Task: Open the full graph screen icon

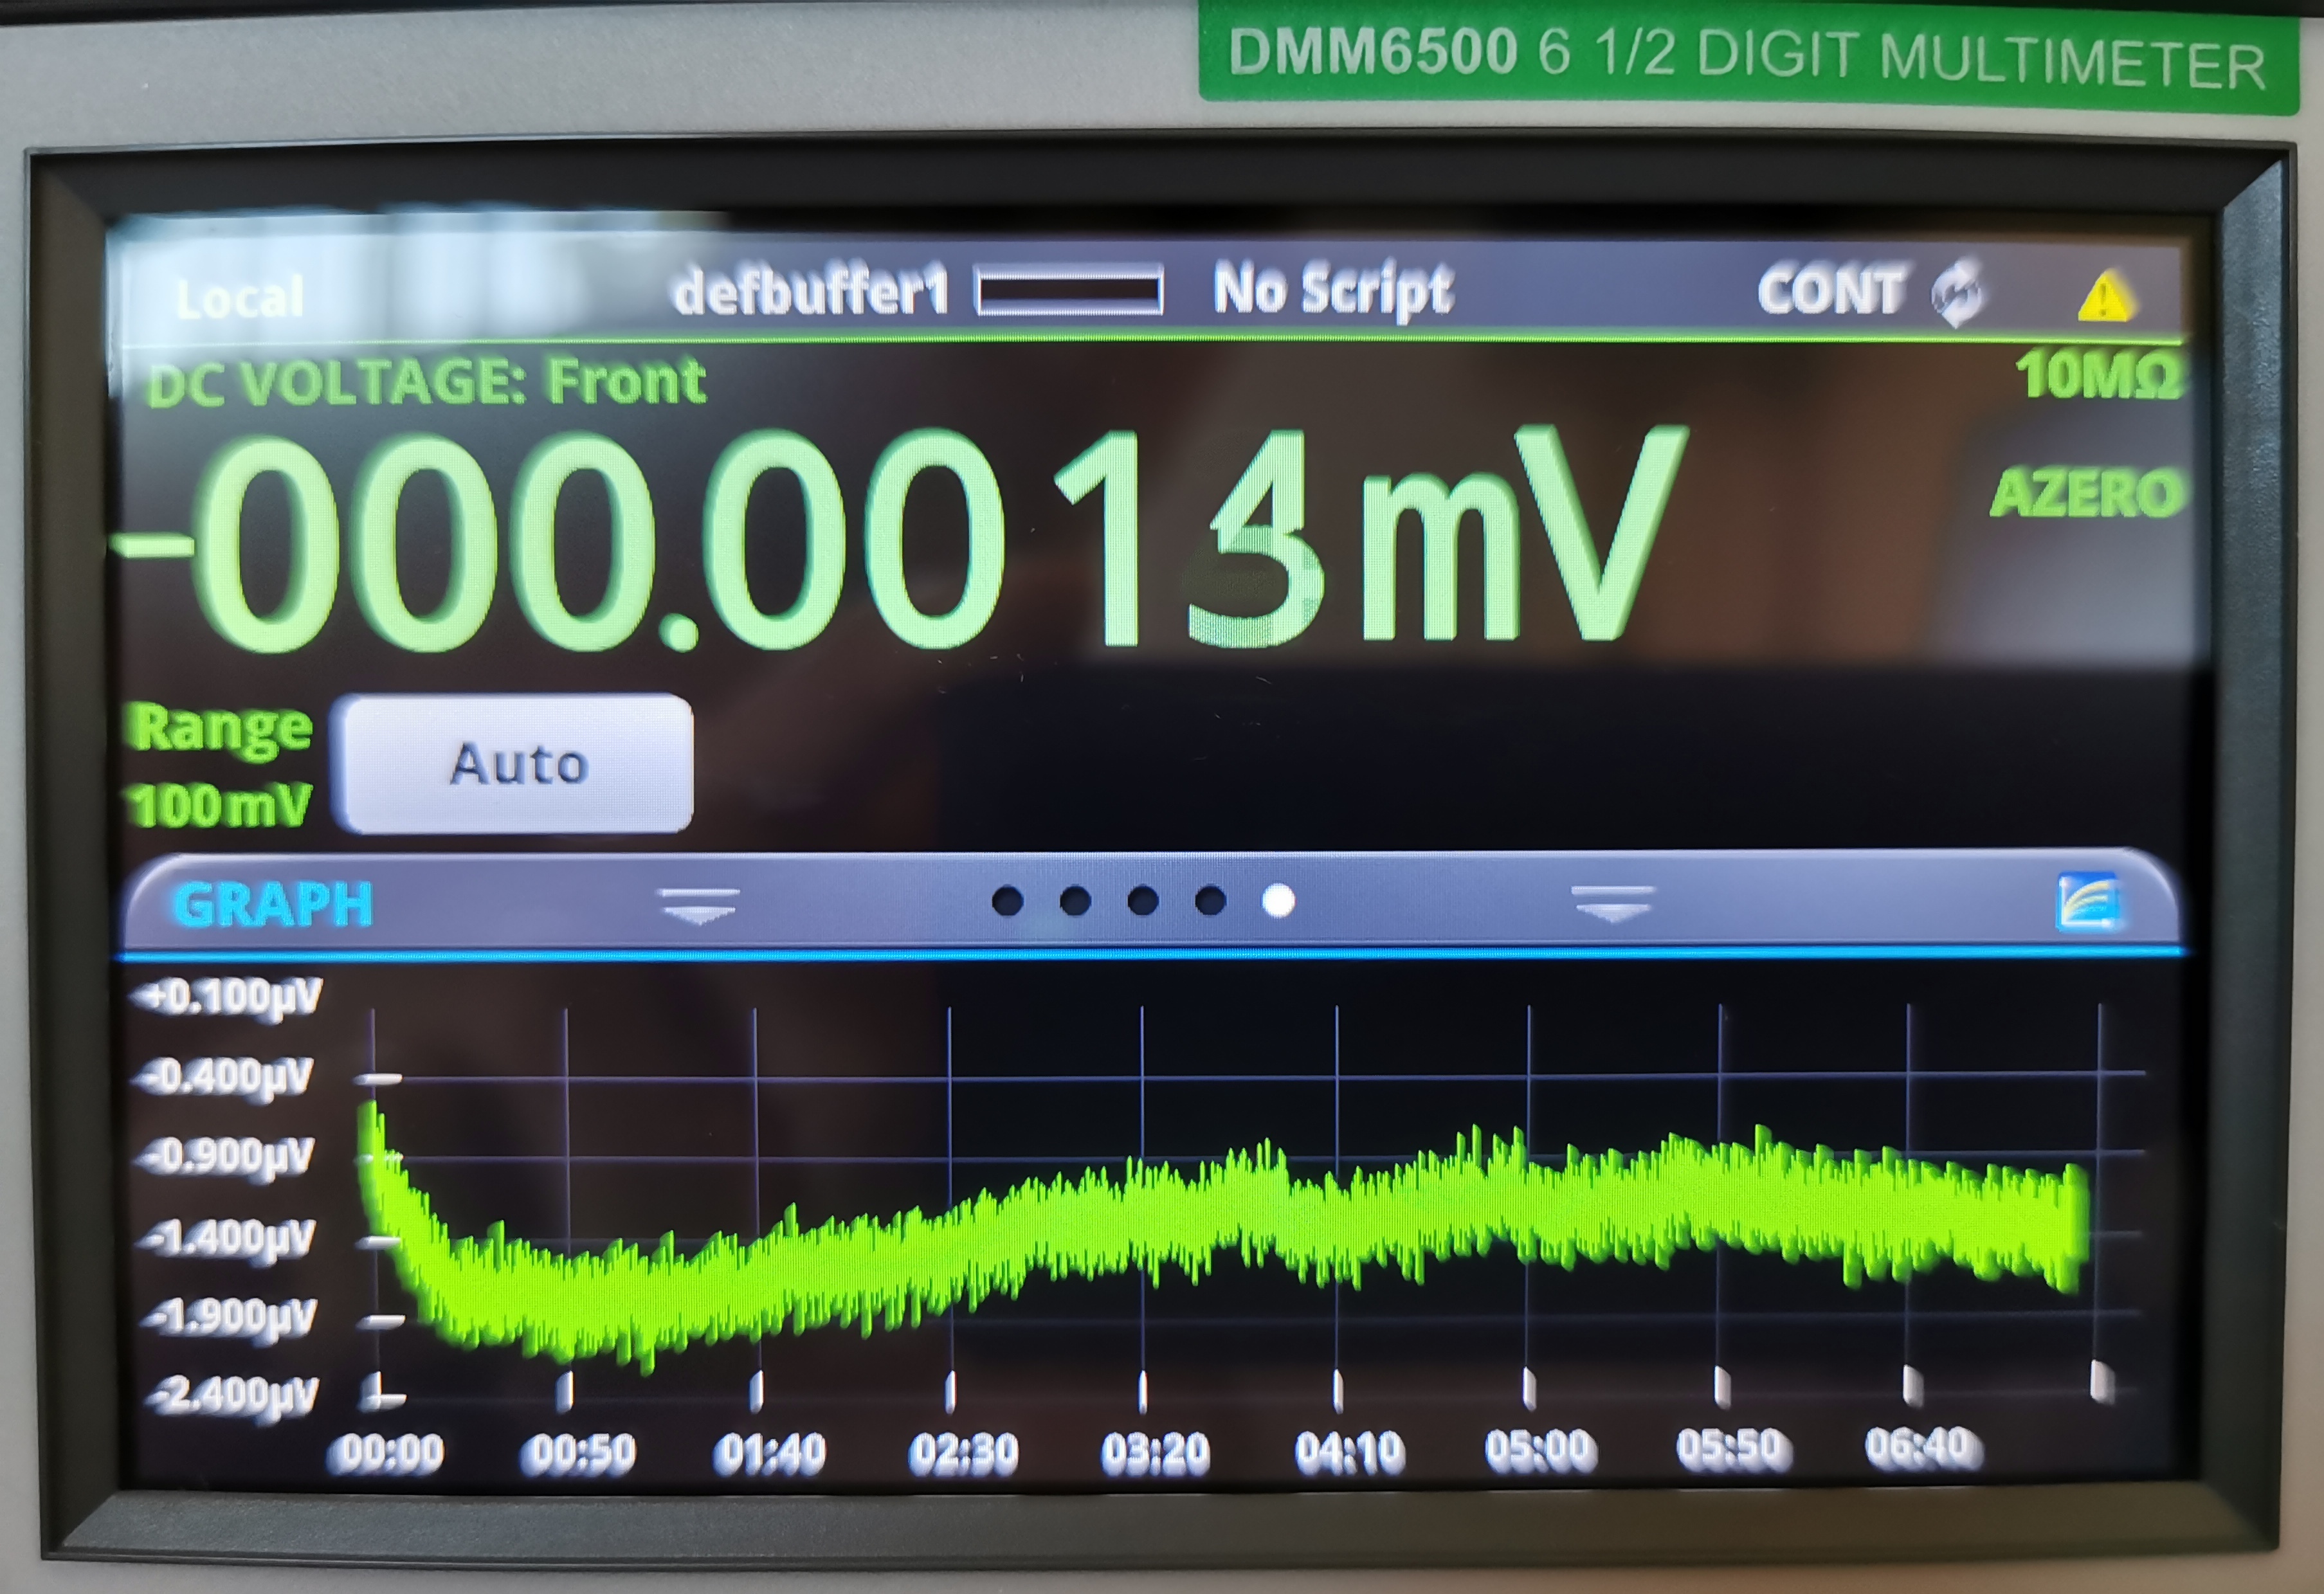Action: tap(2087, 902)
